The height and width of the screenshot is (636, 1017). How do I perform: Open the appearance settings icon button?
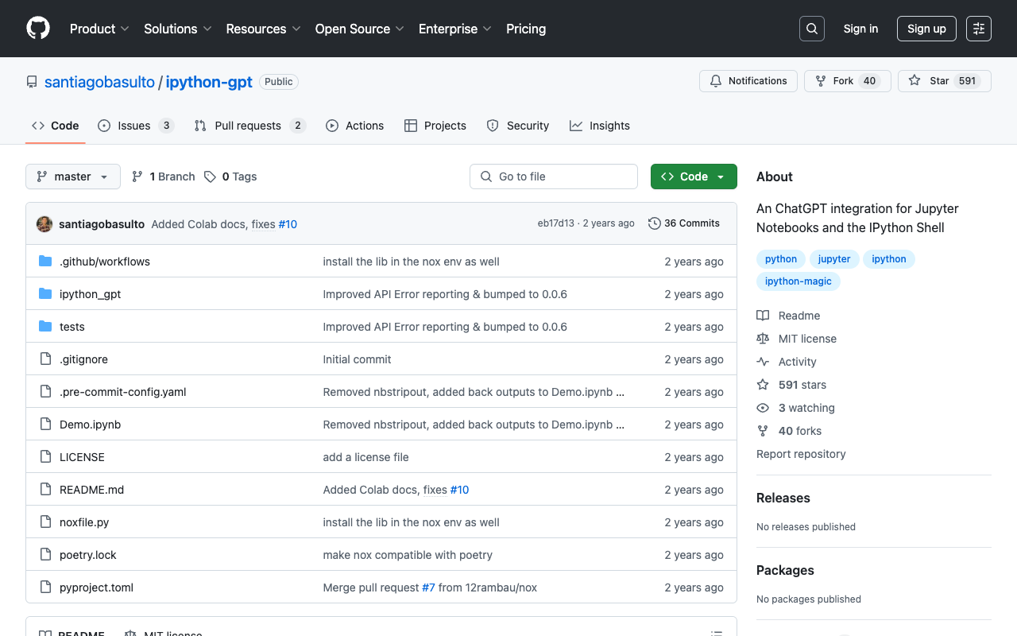pyautogui.click(x=979, y=29)
